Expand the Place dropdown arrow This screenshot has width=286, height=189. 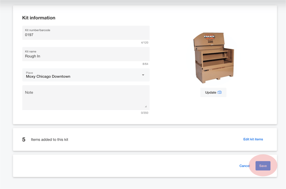[143, 75]
